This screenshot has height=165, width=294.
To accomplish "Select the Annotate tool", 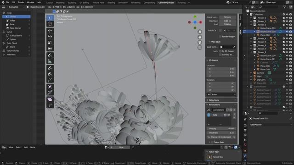I will click(50, 55).
